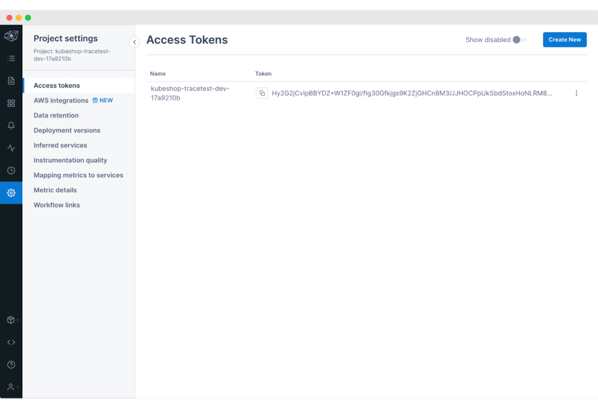Click the yellow minimize window button
The width and height of the screenshot is (598, 408).
19,18
